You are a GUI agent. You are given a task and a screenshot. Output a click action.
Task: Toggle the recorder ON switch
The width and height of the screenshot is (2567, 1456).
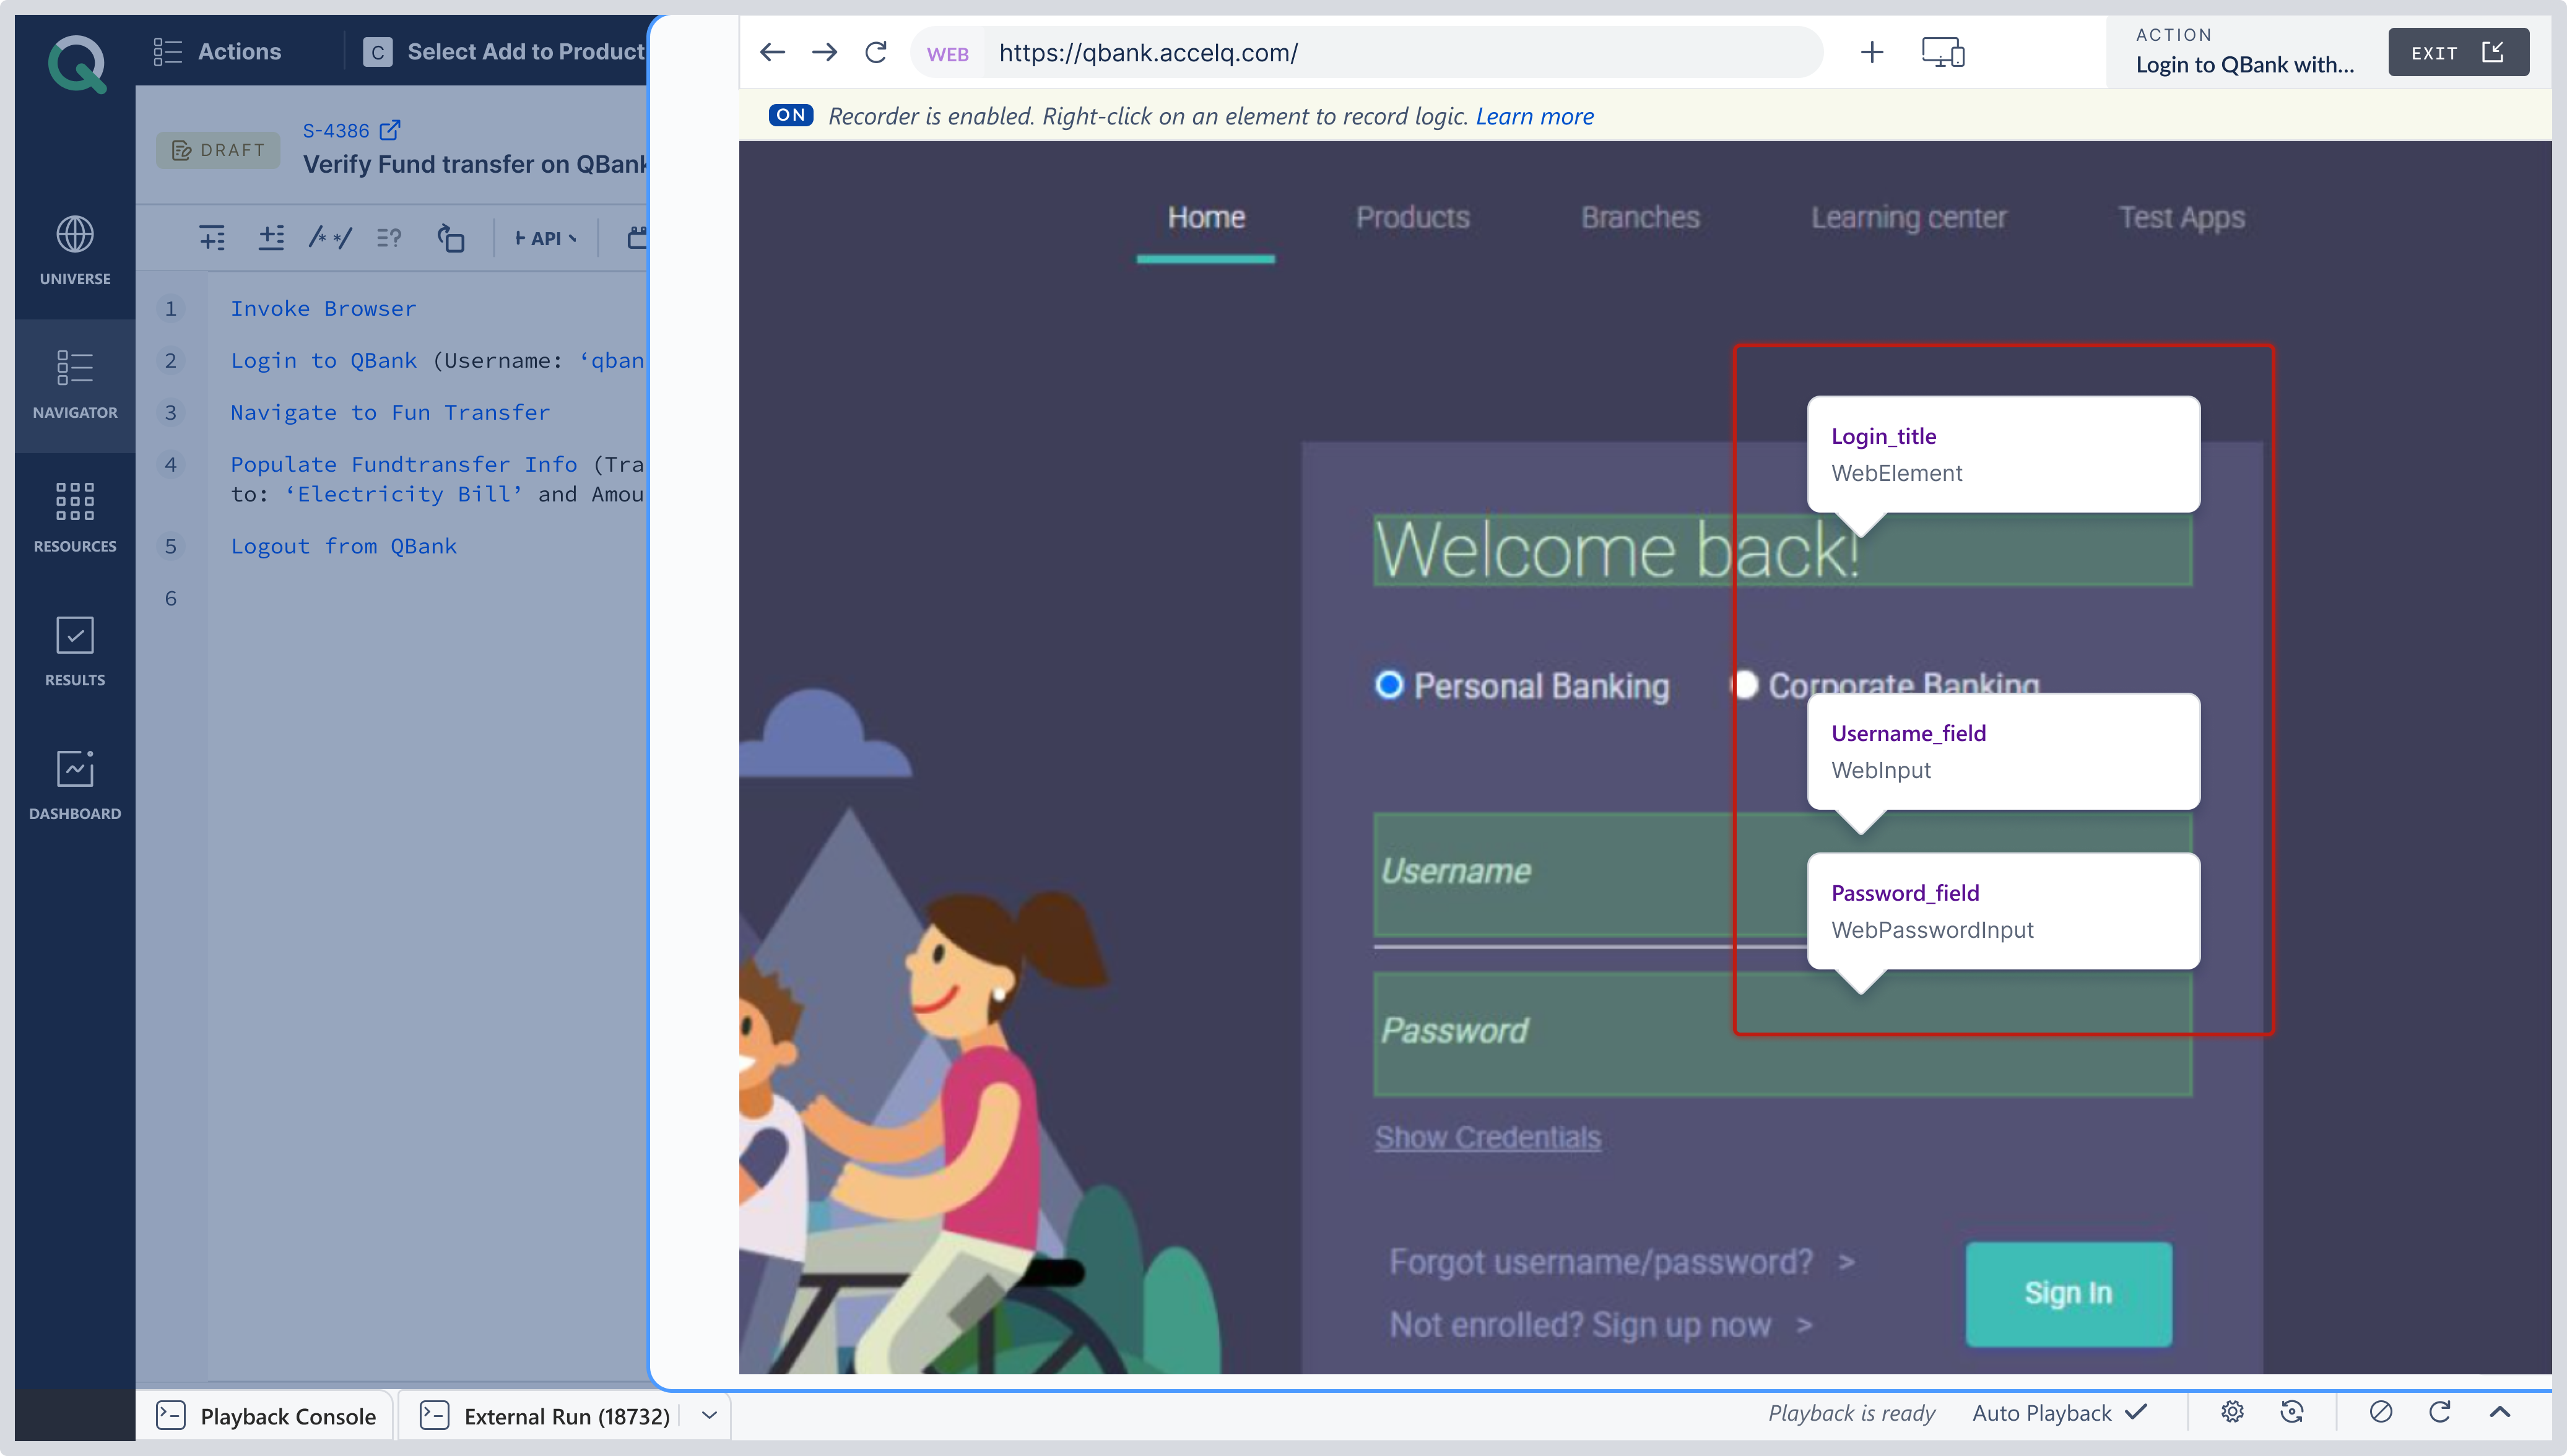790,115
